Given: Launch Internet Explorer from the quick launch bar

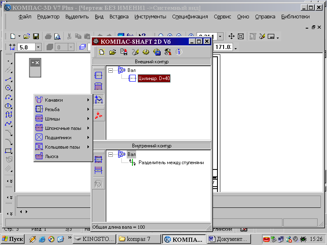Looking at the screenshot, I should click(42, 239).
